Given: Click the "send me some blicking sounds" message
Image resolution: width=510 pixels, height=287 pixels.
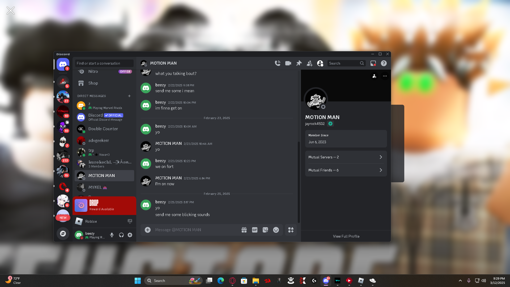Looking at the screenshot, I should click(182, 215).
